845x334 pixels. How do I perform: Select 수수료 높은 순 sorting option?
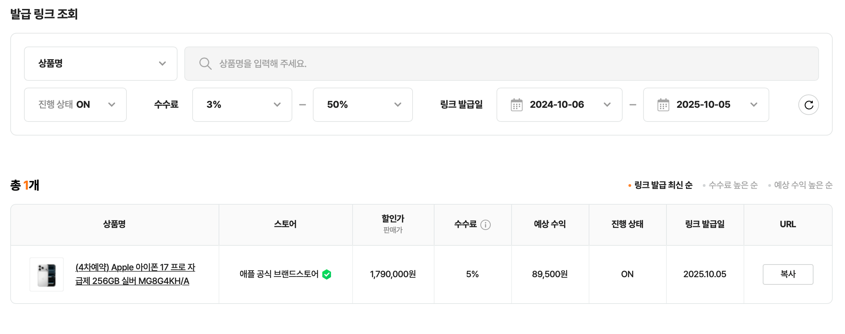point(731,185)
